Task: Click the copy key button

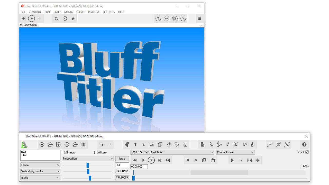Action: click(204, 160)
